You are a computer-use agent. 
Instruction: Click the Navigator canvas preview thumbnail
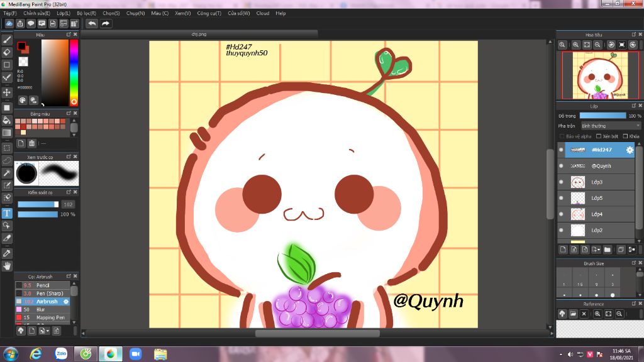coord(601,75)
